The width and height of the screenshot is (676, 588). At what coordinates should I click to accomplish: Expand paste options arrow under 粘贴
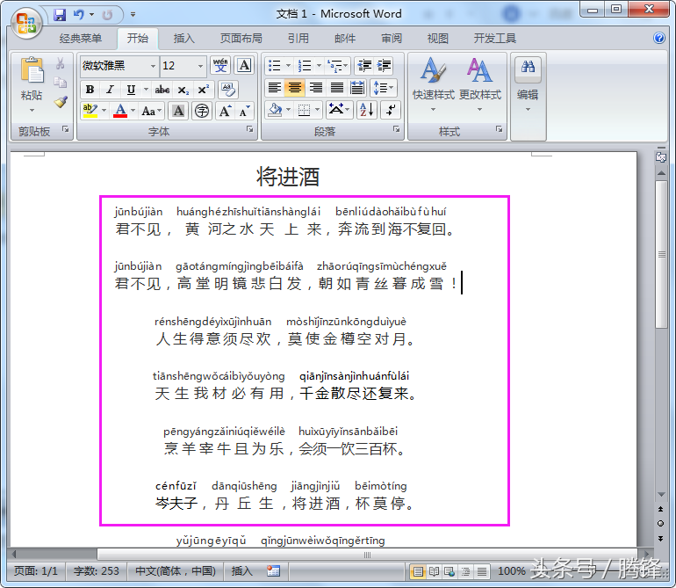(32, 111)
